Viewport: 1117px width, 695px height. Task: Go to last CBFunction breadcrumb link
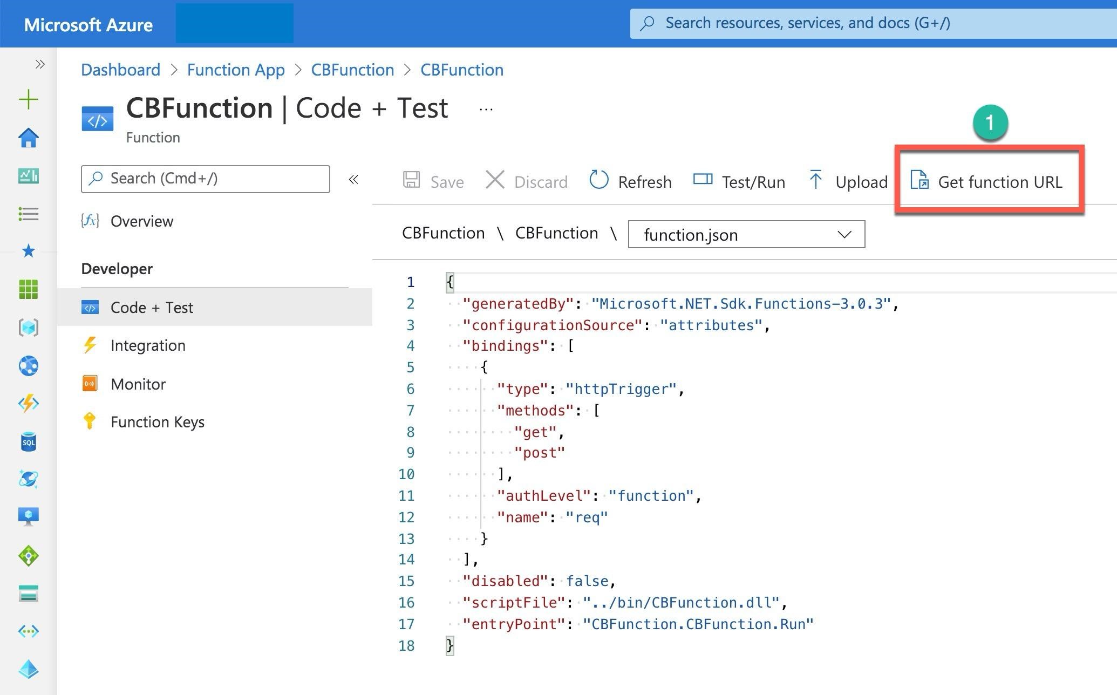coord(462,70)
